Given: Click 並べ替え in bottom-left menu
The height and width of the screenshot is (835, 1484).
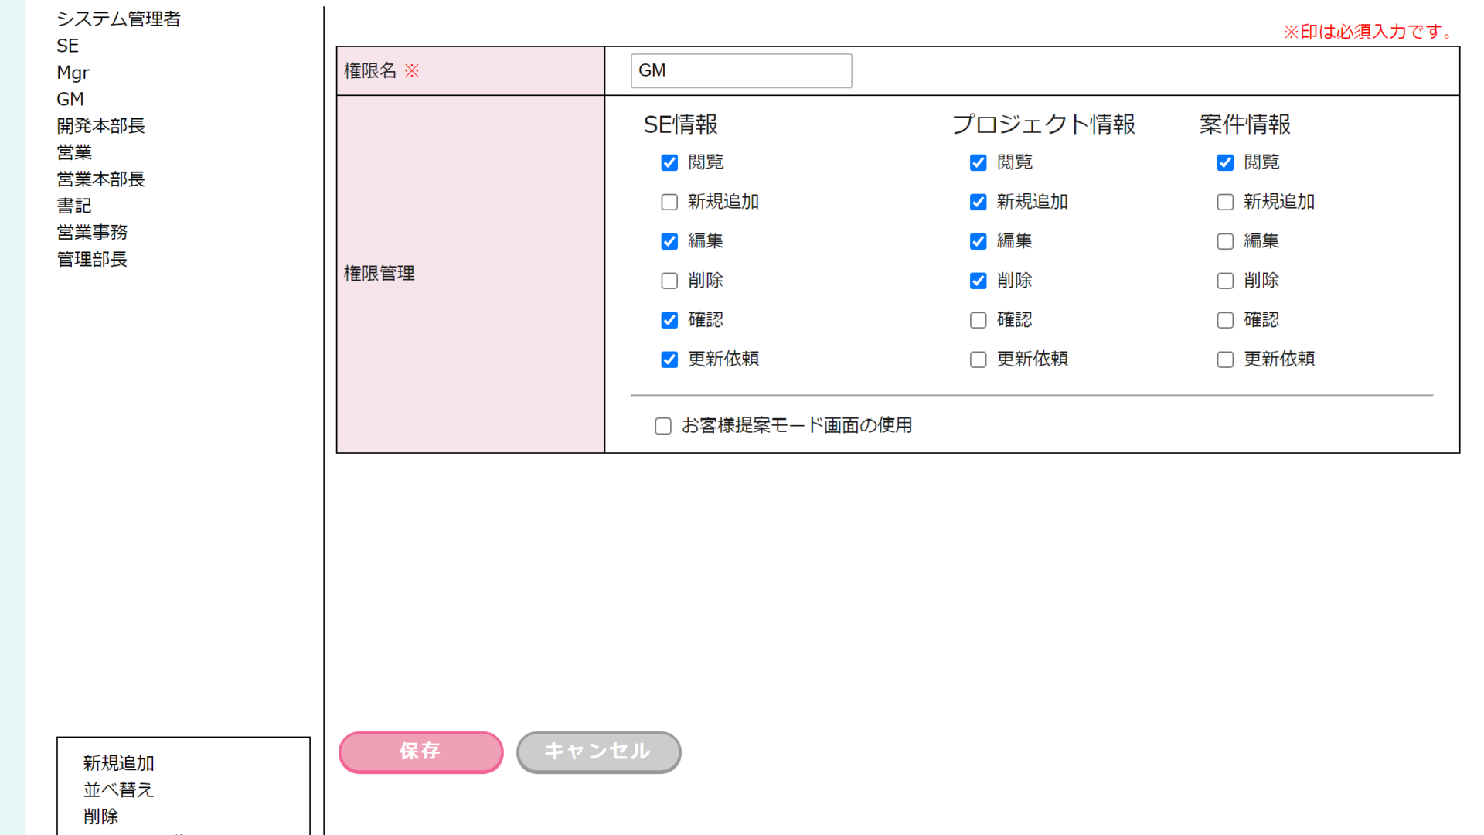Looking at the screenshot, I should coord(118,789).
